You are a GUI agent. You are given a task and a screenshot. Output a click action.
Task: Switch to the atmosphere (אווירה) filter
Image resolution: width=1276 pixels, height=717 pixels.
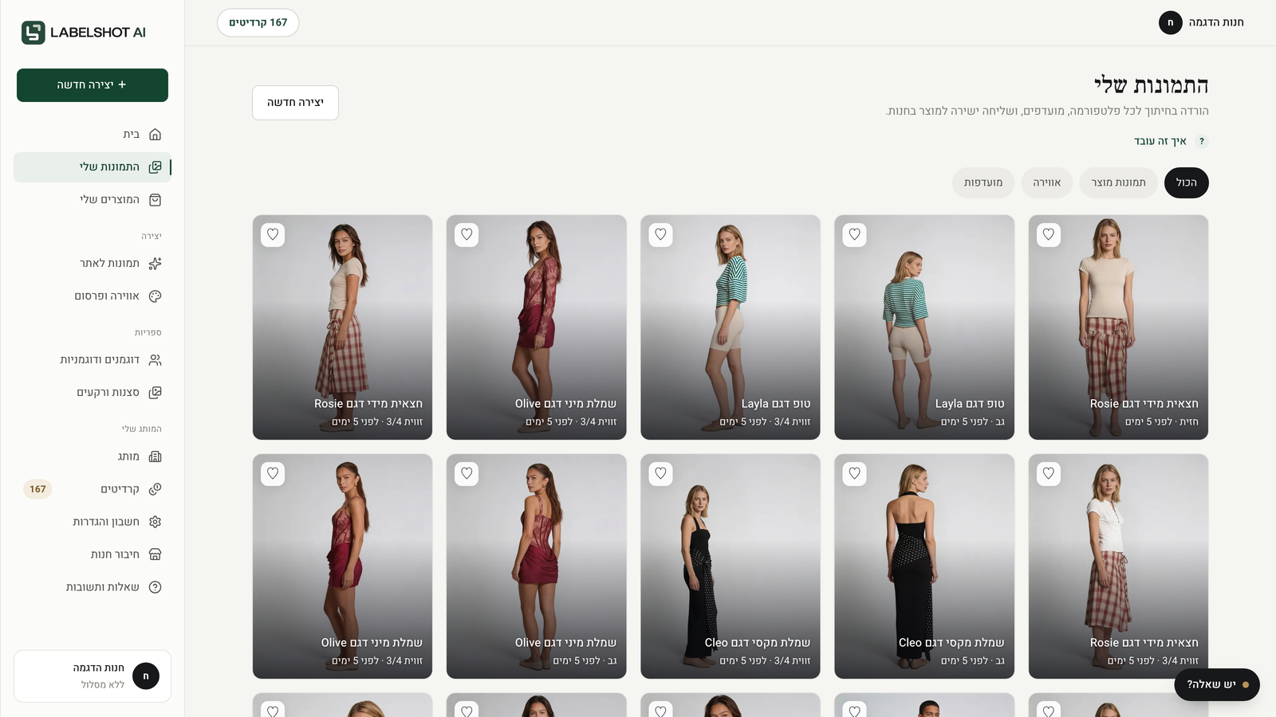[x=1046, y=182]
